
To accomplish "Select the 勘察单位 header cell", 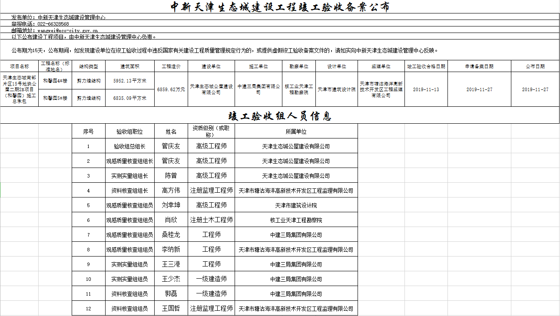I will (x=299, y=66).
